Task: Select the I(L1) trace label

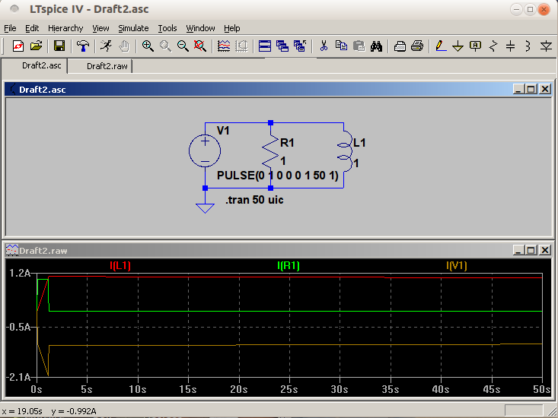Action: coord(120,265)
